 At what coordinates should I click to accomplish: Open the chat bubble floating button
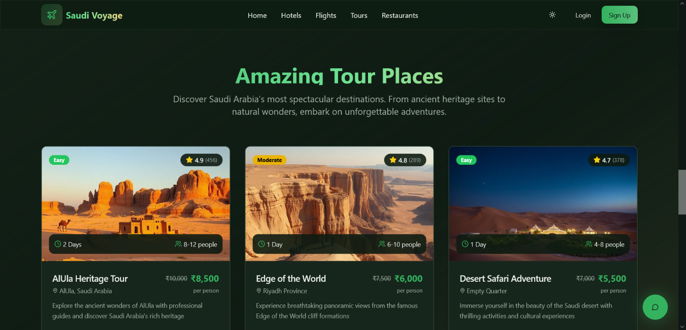pyautogui.click(x=655, y=307)
